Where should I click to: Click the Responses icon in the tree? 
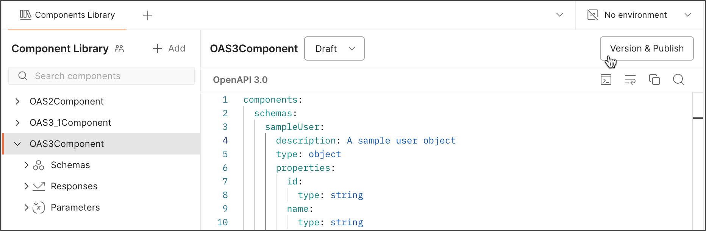point(39,186)
